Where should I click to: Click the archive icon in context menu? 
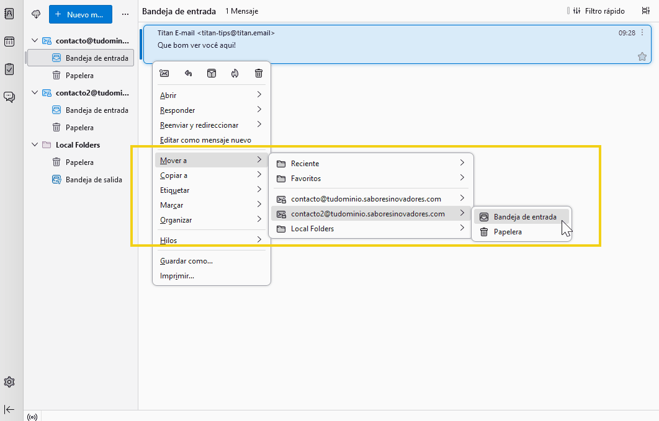[212, 73]
